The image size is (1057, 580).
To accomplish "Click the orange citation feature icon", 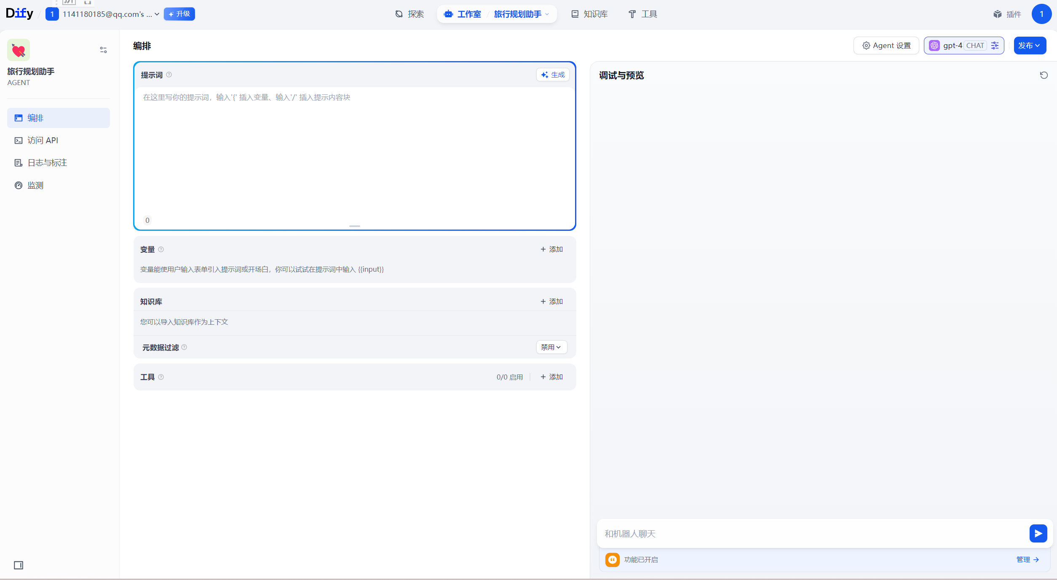I will click(x=612, y=559).
